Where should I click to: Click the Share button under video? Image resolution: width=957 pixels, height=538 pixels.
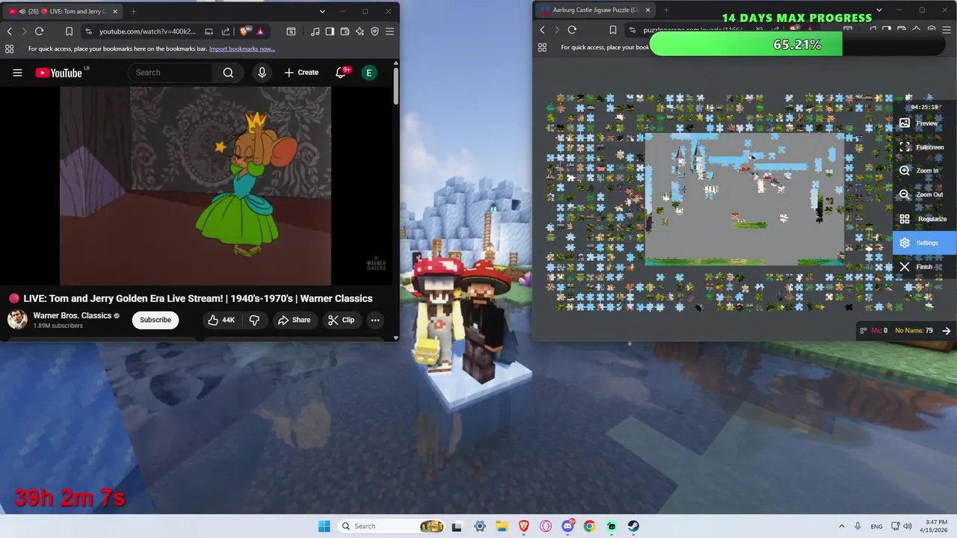point(295,320)
